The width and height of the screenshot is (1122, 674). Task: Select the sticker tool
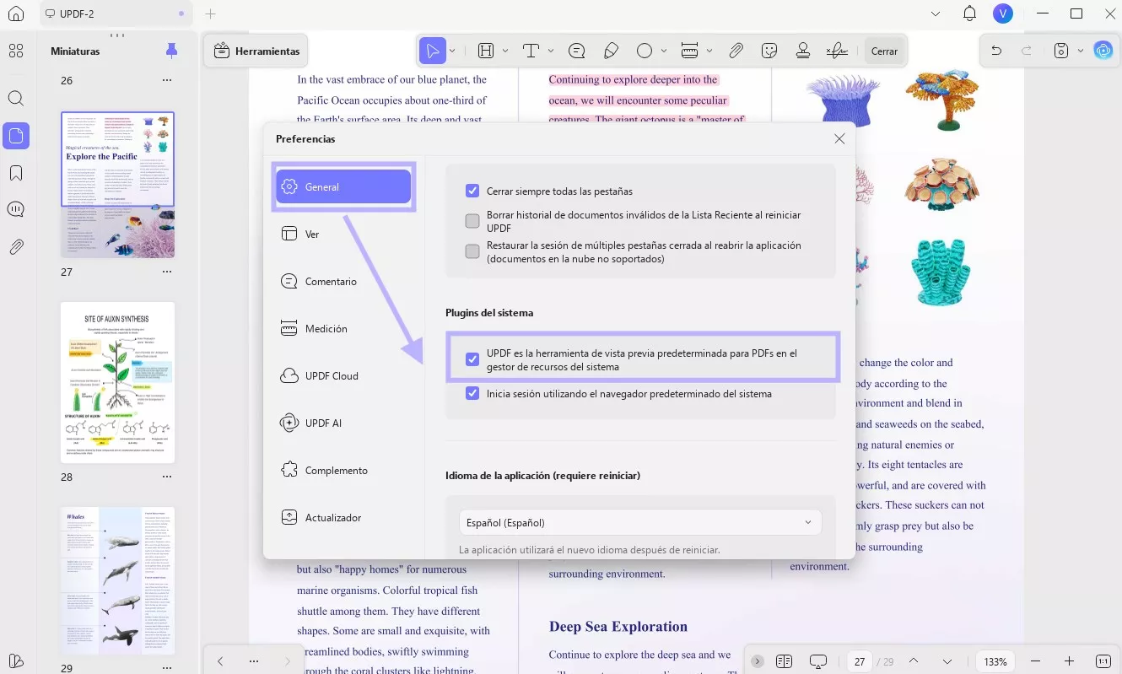point(769,51)
